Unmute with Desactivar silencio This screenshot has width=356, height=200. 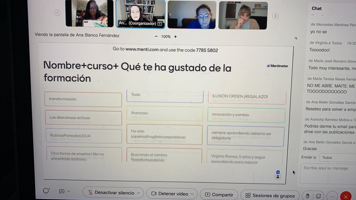point(113,193)
